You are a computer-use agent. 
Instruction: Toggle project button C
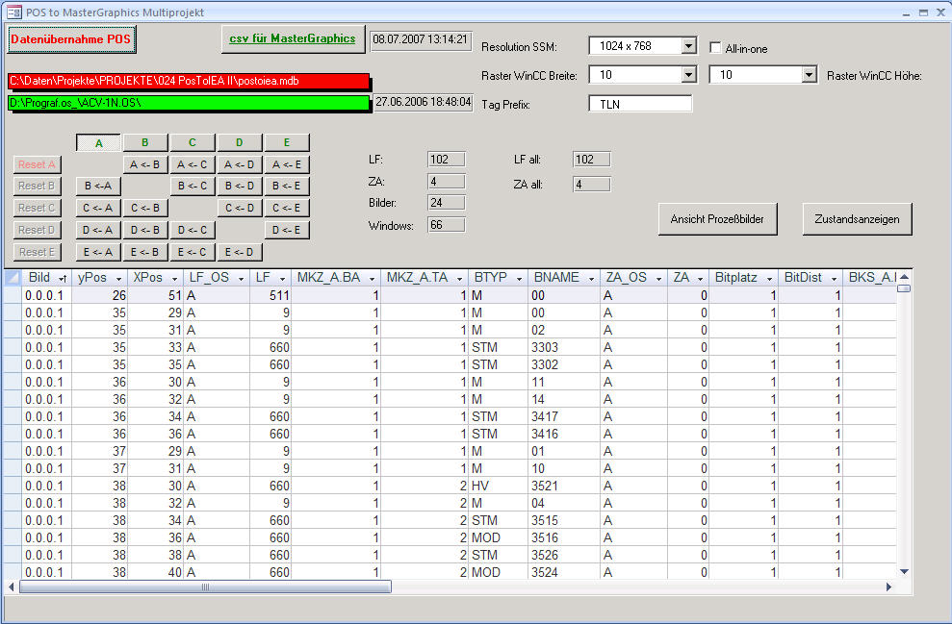[x=193, y=143]
